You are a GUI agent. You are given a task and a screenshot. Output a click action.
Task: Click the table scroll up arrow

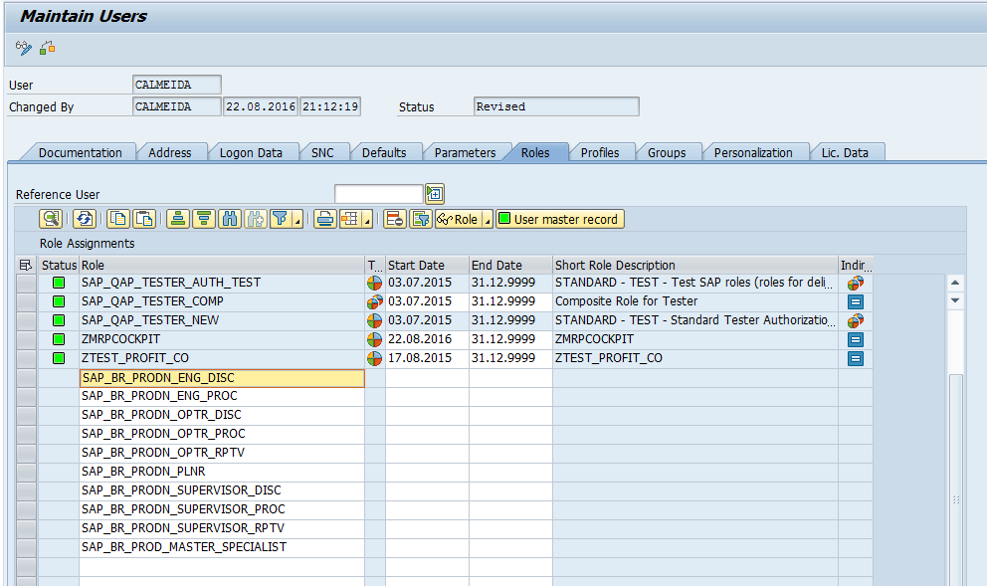click(x=955, y=283)
